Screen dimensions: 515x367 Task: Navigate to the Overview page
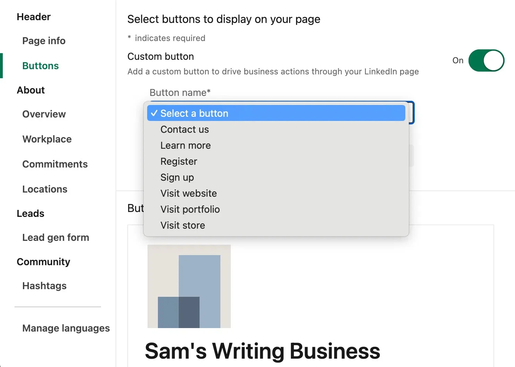pyautogui.click(x=44, y=114)
